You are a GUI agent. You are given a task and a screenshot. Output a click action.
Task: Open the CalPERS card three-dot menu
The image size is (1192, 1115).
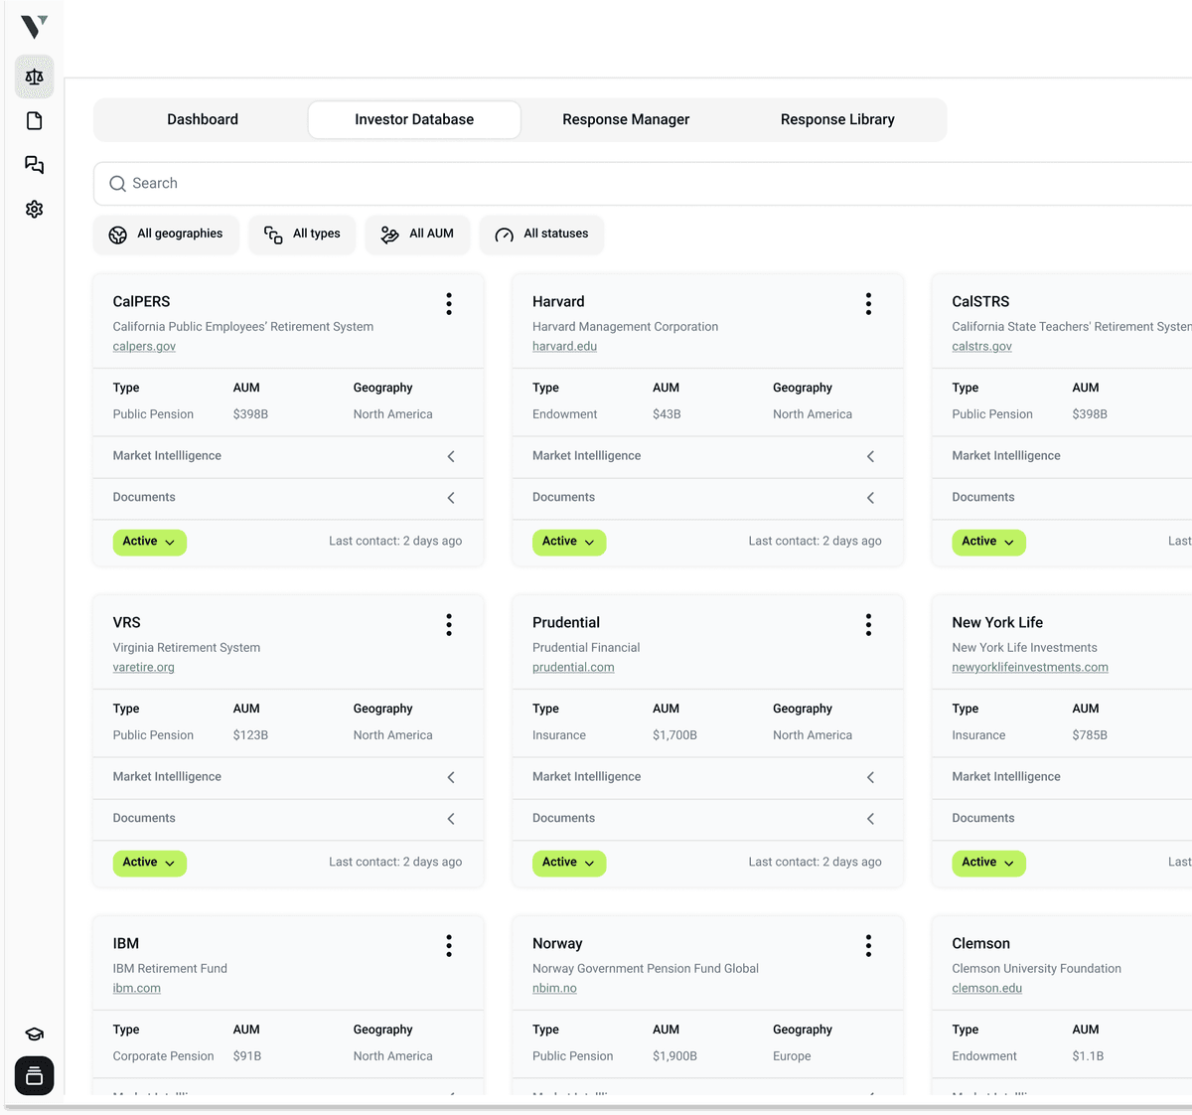click(449, 304)
